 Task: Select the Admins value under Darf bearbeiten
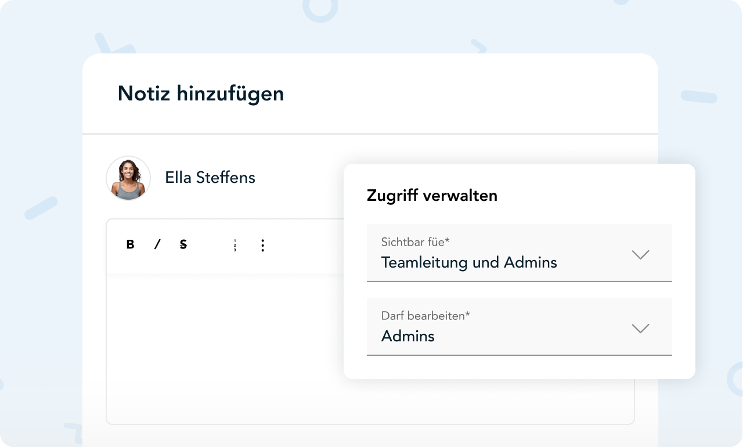407,336
